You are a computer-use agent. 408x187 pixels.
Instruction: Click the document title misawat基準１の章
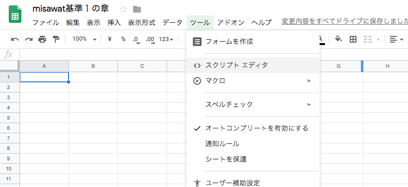[71, 9]
